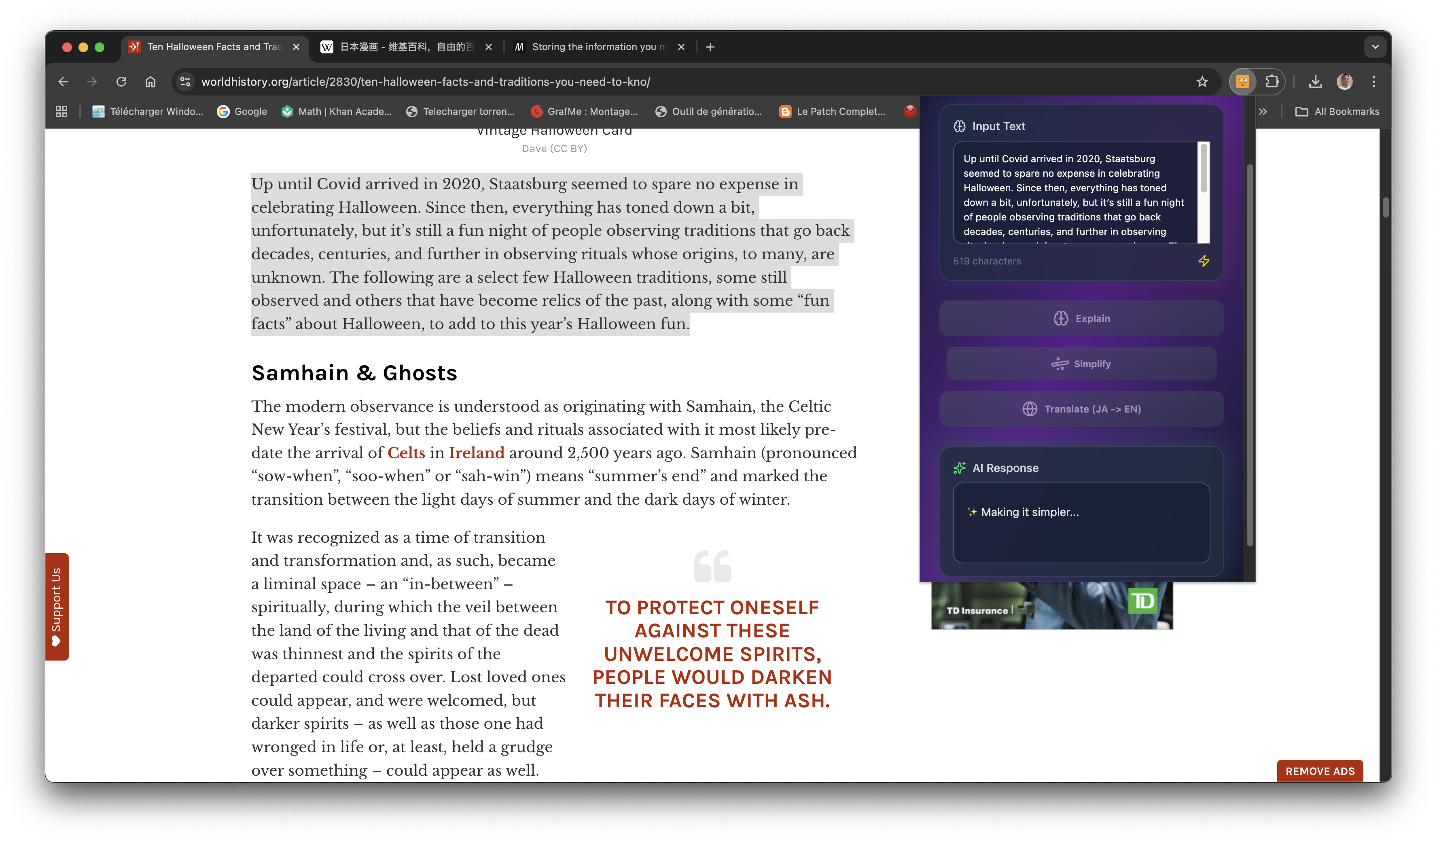Expand the tab search dropdown arrow

pyautogui.click(x=1375, y=47)
